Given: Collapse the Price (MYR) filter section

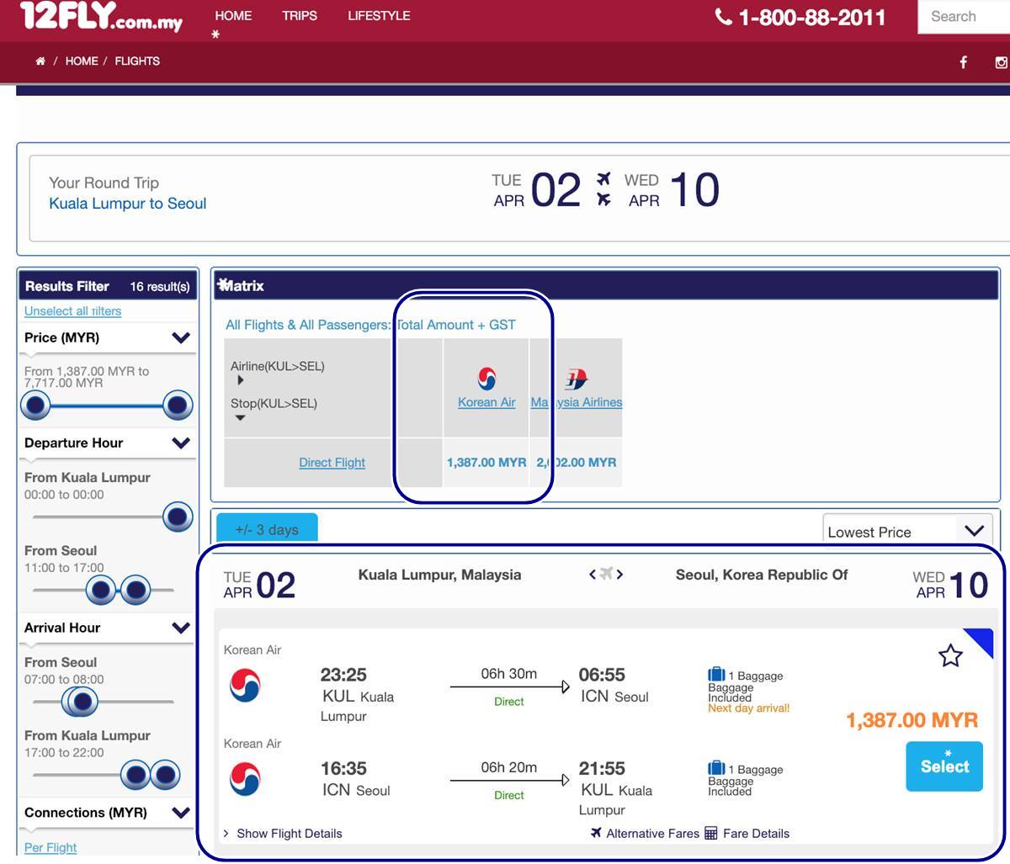Looking at the screenshot, I should 181,338.
